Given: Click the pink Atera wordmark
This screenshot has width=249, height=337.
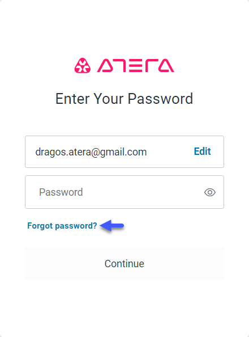Looking at the screenshot, I should click(x=136, y=66).
